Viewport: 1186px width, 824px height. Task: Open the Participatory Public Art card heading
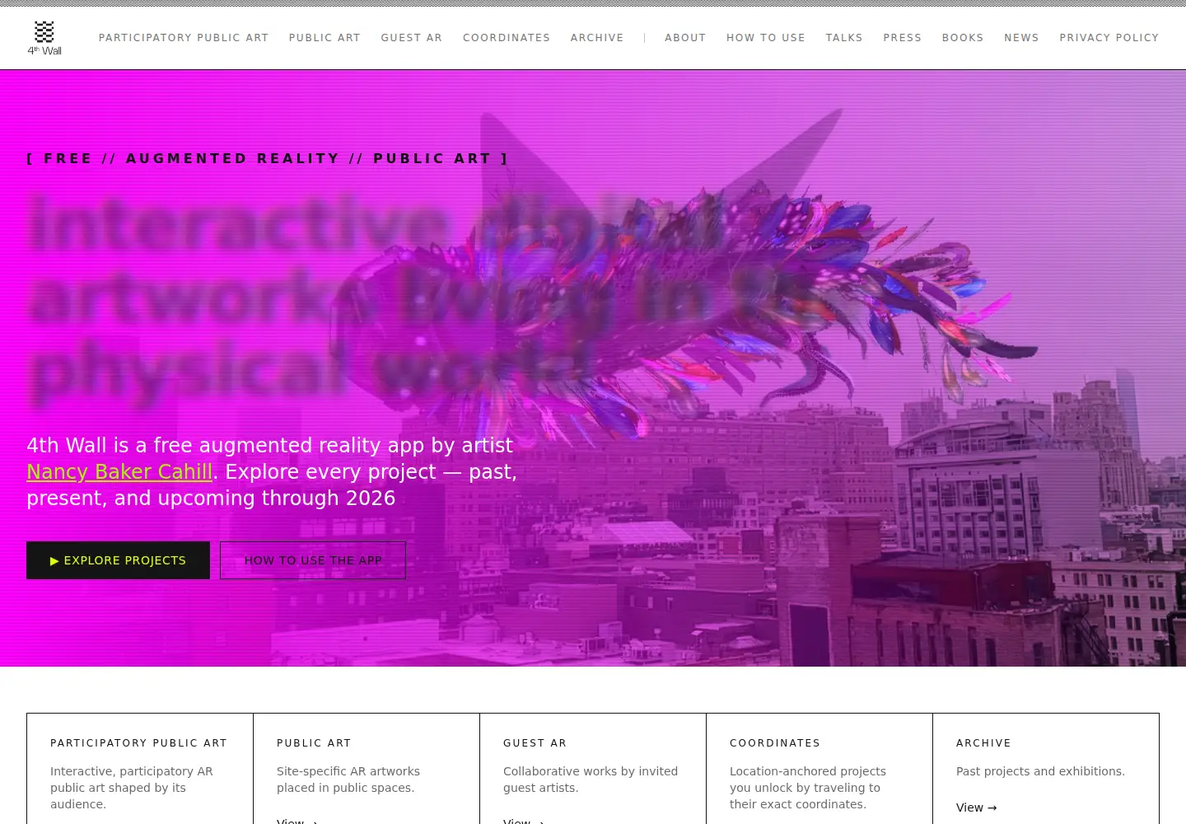point(139,743)
